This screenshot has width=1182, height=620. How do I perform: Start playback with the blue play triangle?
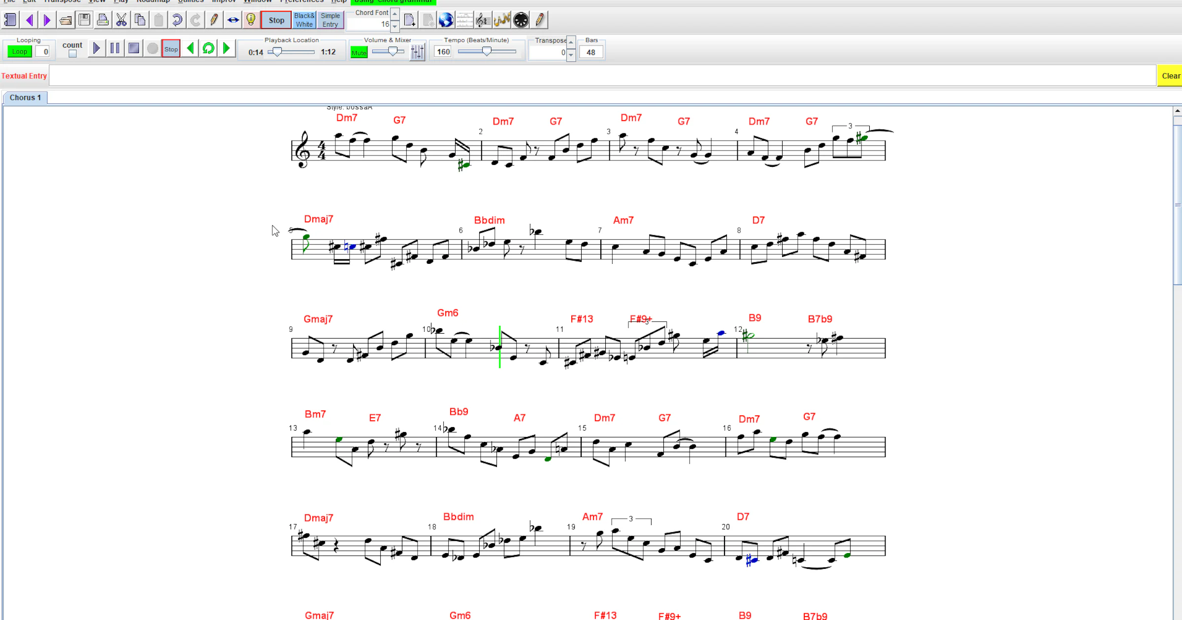click(x=97, y=48)
